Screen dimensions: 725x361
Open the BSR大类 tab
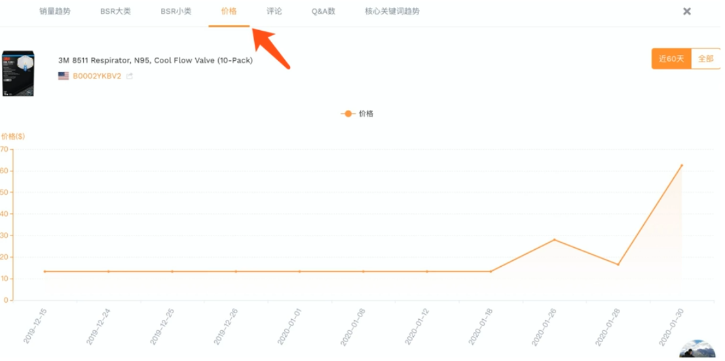coord(115,12)
